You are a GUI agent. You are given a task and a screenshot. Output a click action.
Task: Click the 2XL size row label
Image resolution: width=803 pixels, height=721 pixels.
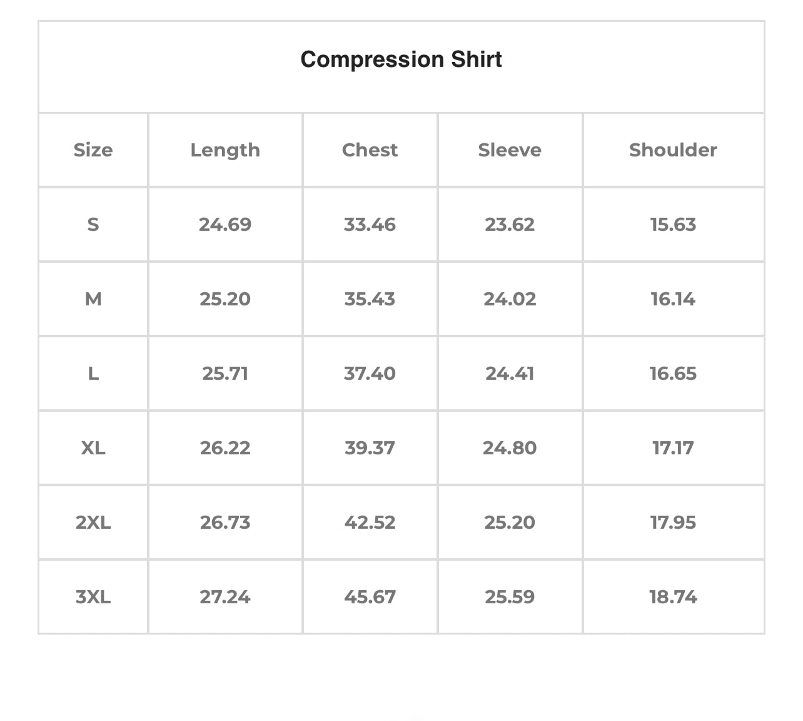93,523
